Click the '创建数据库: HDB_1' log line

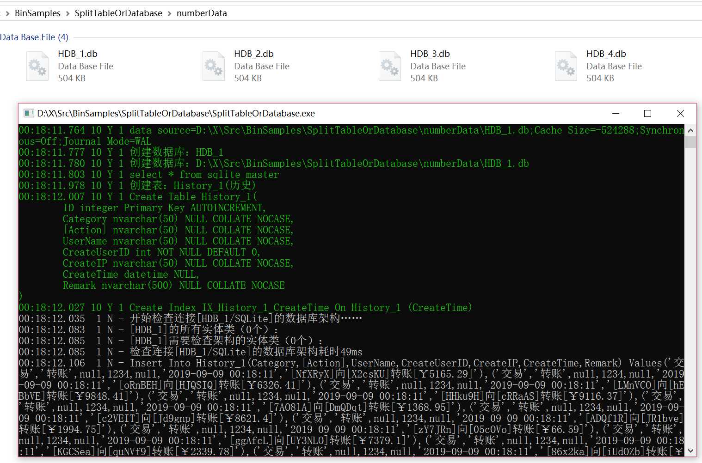(121, 152)
